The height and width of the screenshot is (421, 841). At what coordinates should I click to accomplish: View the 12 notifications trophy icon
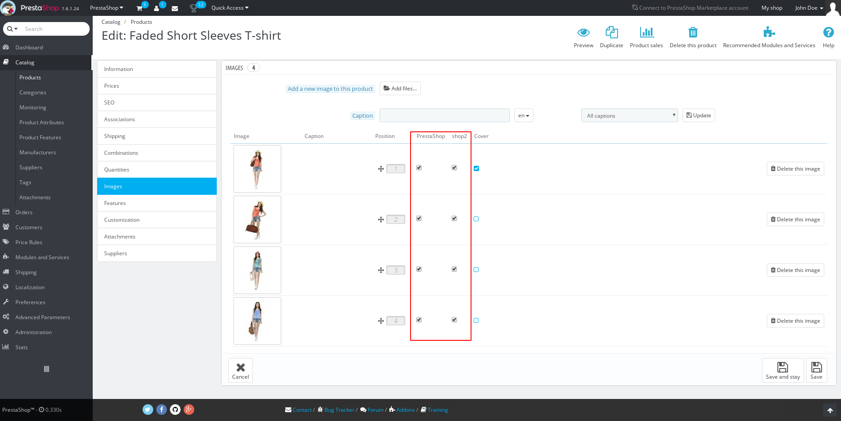click(193, 7)
